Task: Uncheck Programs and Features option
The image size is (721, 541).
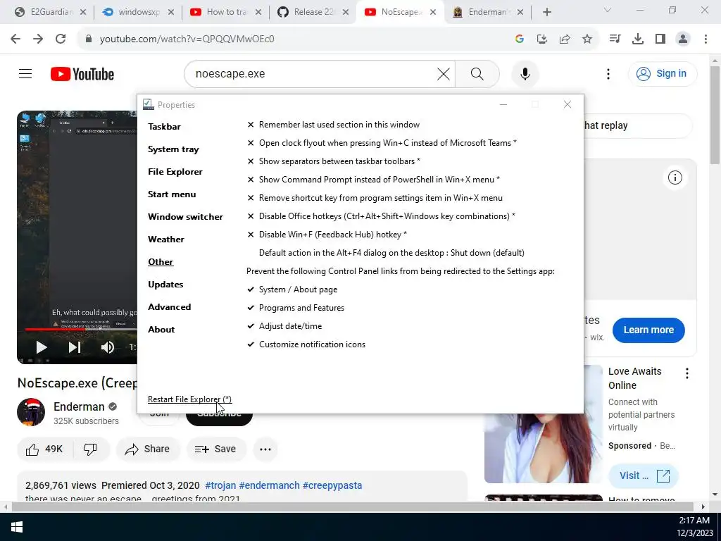Action: (x=296, y=308)
